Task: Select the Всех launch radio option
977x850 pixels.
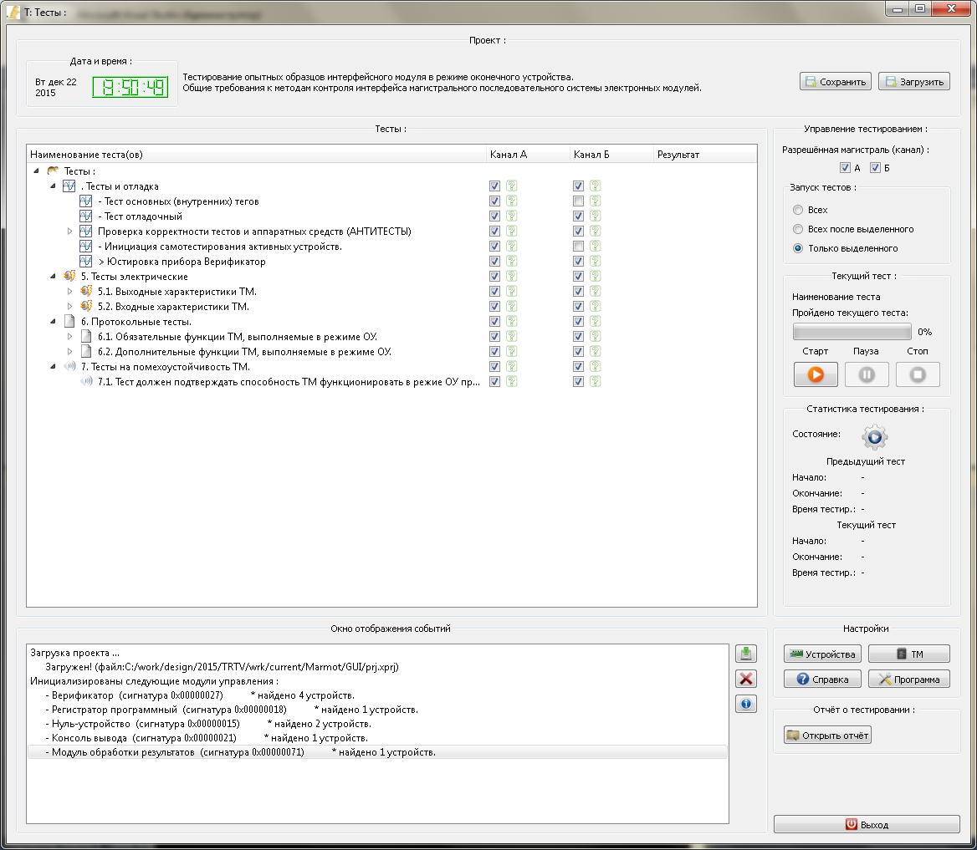Action: pos(797,210)
